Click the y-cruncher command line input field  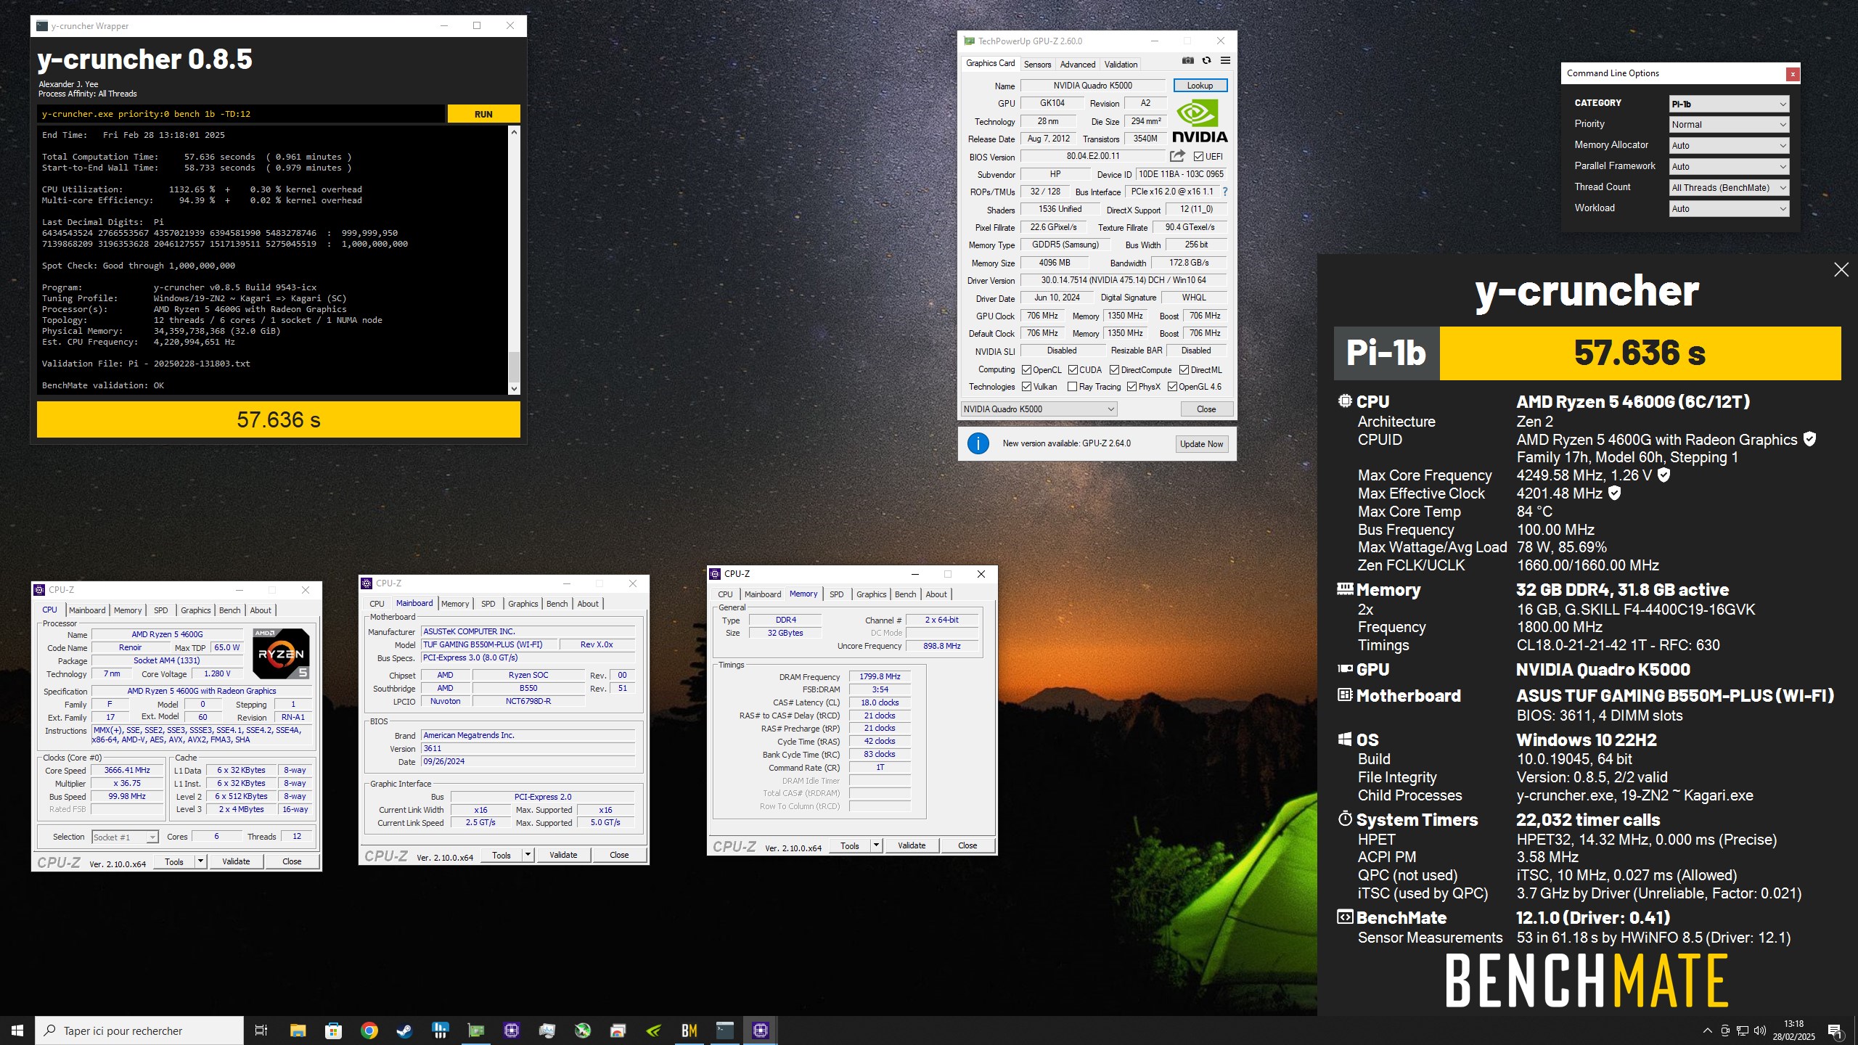pos(241,114)
